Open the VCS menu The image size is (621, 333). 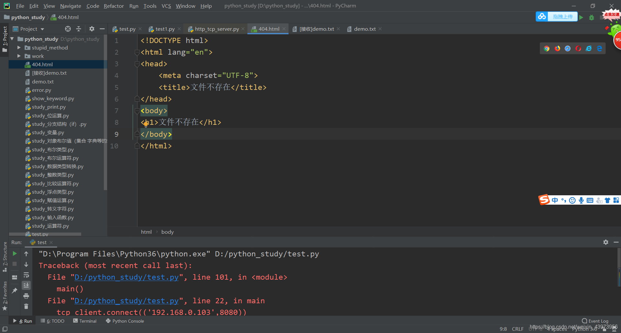[166, 6]
